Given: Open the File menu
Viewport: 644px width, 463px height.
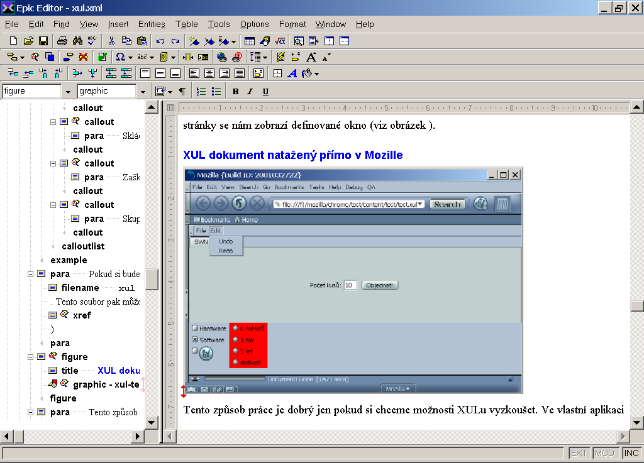Looking at the screenshot, I should (11, 25).
